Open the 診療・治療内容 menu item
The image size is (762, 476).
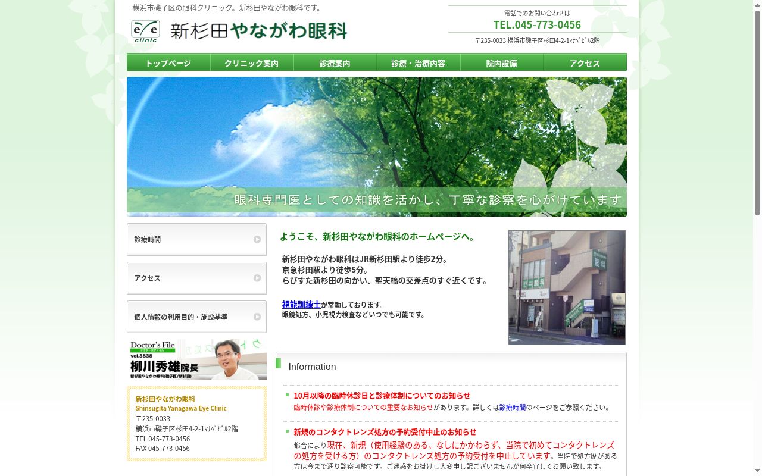[x=419, y=62]
